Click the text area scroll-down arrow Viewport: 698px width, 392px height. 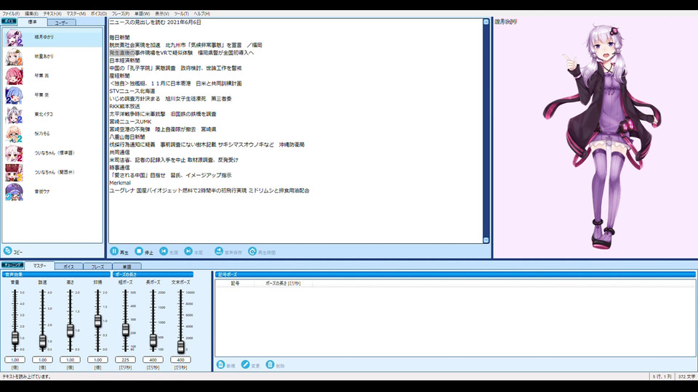click(x=486, y=240)
